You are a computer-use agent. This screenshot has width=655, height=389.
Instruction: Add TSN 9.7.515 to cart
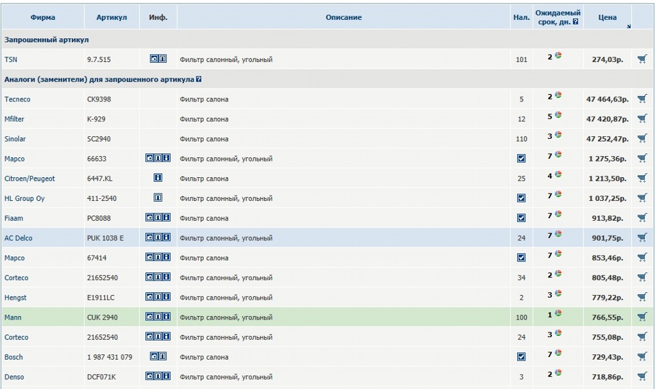coord(642,59)
